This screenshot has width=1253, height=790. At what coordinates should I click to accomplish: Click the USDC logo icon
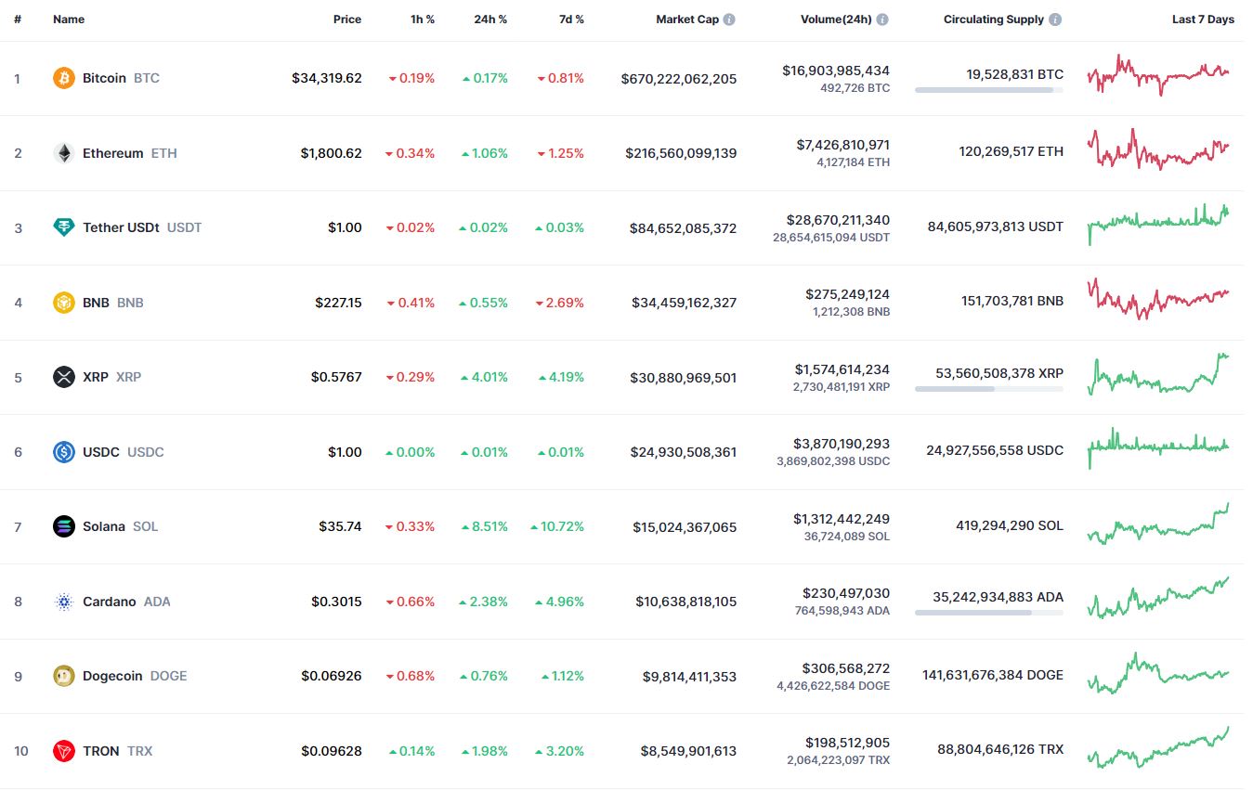[63, 452]
